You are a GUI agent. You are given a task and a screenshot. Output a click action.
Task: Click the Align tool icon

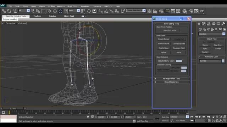pos(155,11)
